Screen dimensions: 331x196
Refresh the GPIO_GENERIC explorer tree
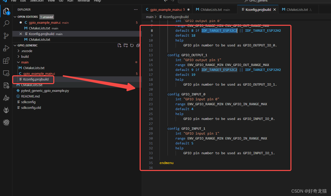[x=132, y=45]
